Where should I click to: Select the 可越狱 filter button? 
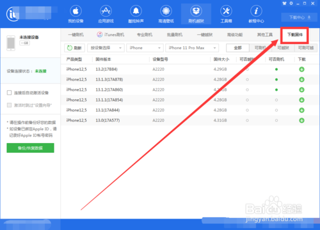284,48
